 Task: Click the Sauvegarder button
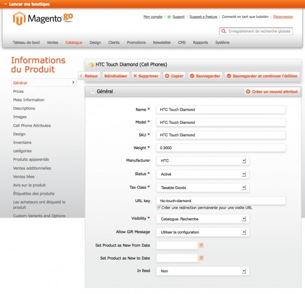click(x=205, y=76)
